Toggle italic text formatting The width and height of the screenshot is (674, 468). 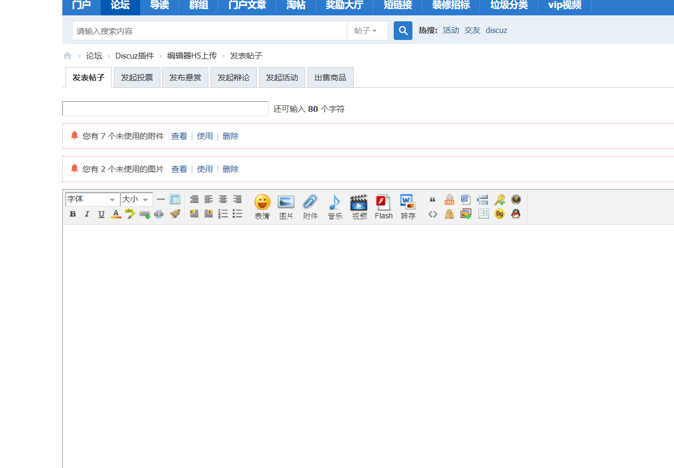click(x=87, y=214)
